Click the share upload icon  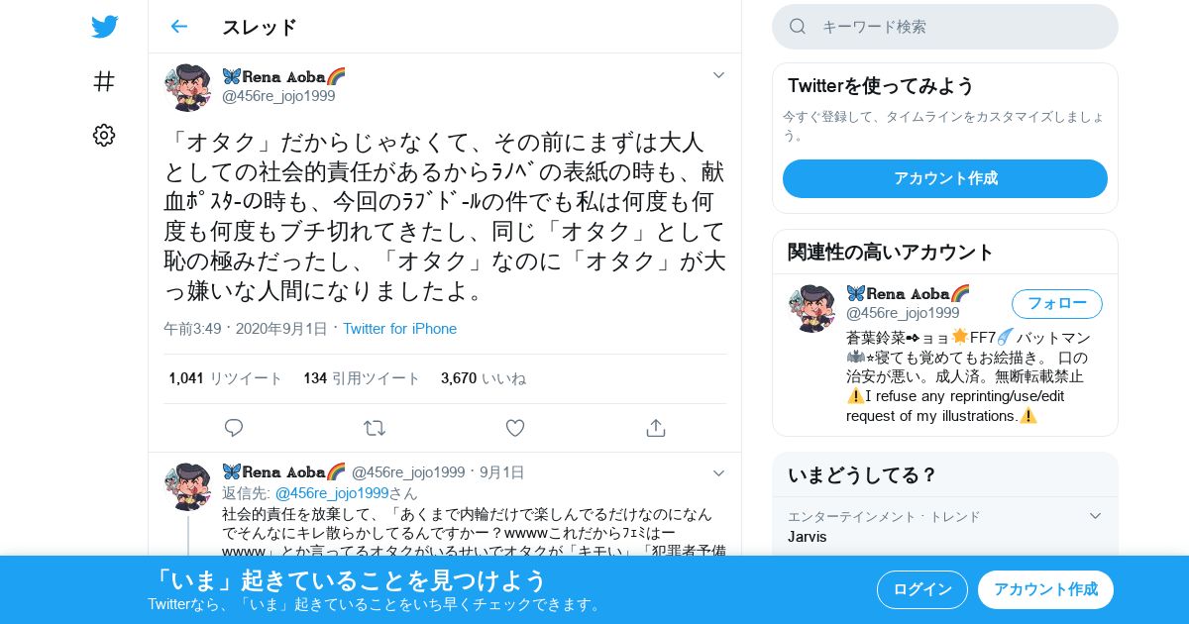click(x=655, y=428)
